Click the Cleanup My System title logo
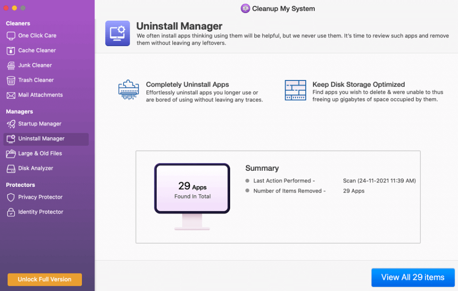The height and width of the screenshot is (291, 458). point(245,8)
